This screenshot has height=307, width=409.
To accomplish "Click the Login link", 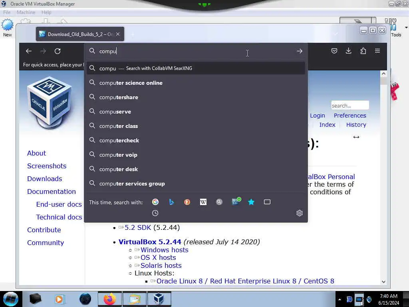I will pos(318,116).
